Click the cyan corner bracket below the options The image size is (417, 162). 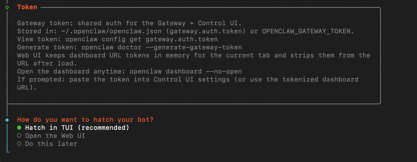point(8,151)
